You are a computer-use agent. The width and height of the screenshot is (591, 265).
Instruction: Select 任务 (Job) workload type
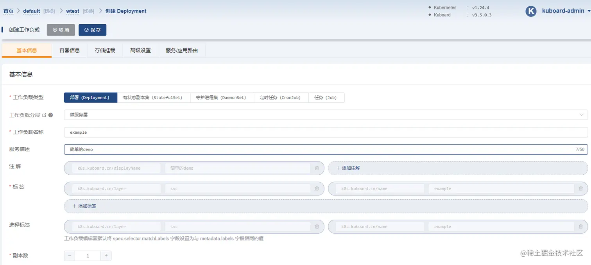[x=326, y=98]
